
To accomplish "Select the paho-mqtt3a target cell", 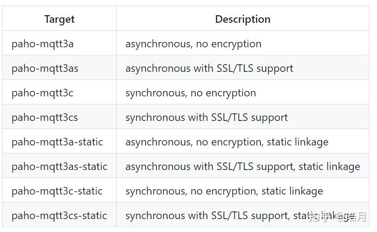I will point(42,44).
